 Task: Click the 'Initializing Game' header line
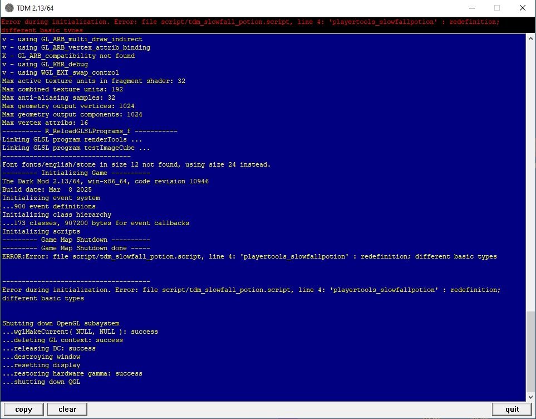coord(76,173)
